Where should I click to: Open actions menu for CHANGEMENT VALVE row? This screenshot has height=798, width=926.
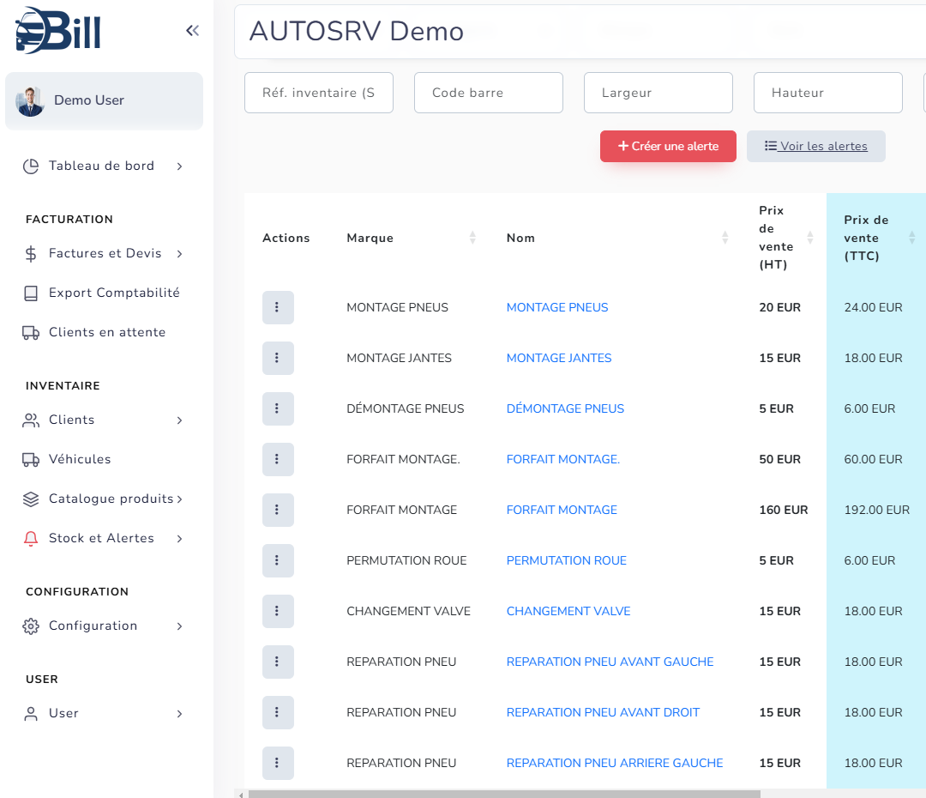(278, 611)
